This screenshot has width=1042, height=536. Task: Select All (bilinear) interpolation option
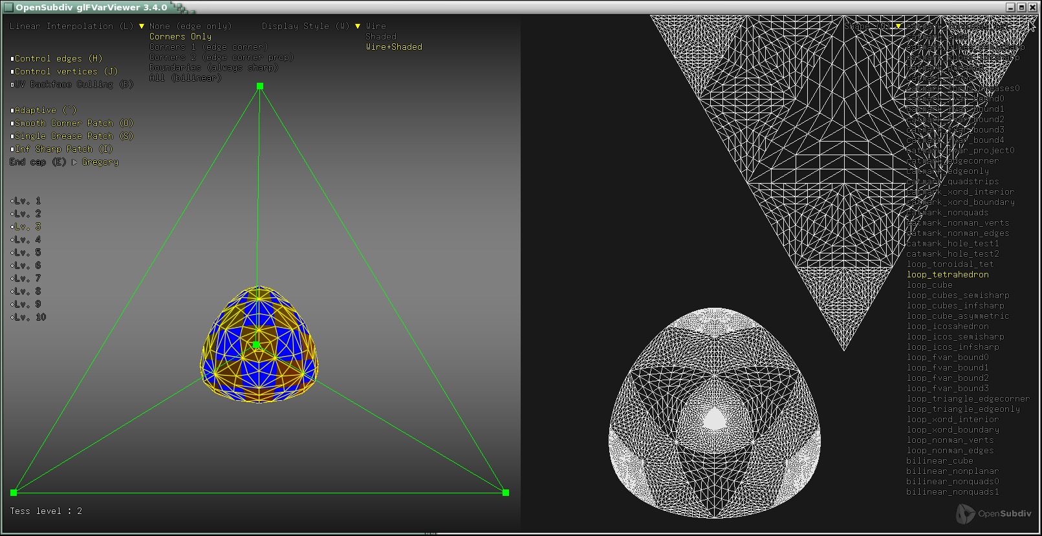click(x=185, y=78)
